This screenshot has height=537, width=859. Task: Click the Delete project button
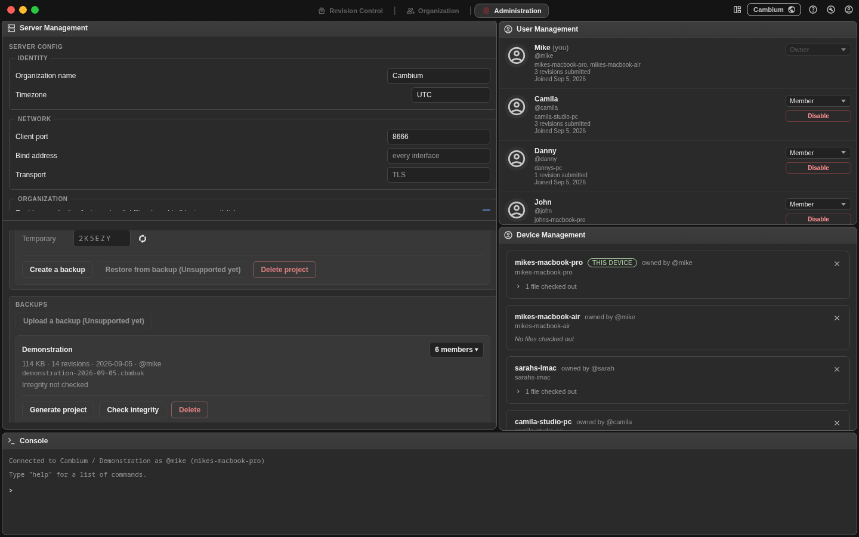point(285,270)
